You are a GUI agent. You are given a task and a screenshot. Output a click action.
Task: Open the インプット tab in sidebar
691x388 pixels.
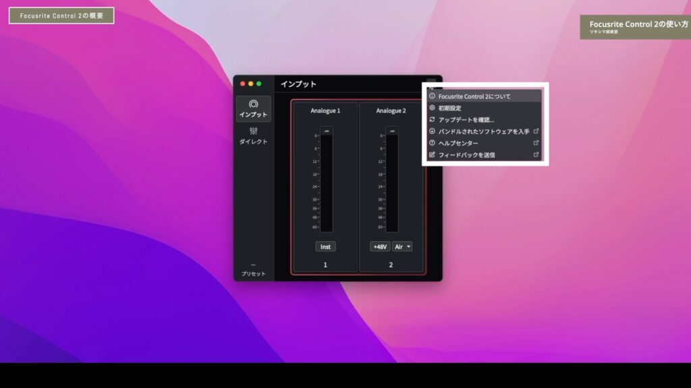coord(253,108)
